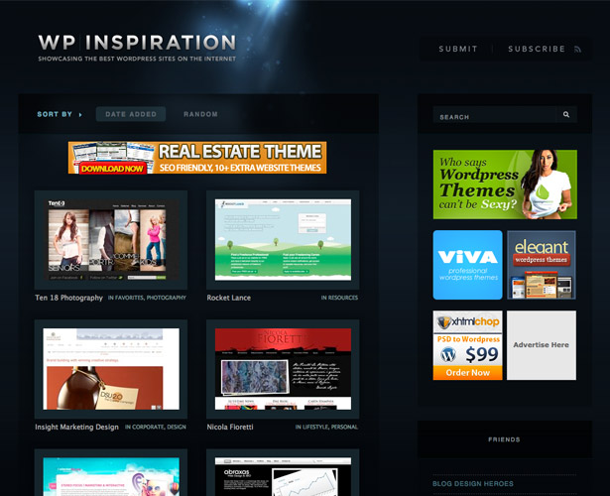Click the Nicola Fioretti title link
Image resolution: width=610 pixels, height=496 pixels.
230,427
